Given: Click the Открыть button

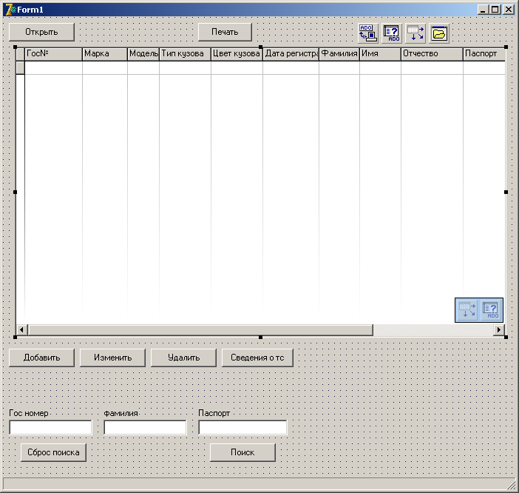Looking at the screenshot, I should click(41, 32).
